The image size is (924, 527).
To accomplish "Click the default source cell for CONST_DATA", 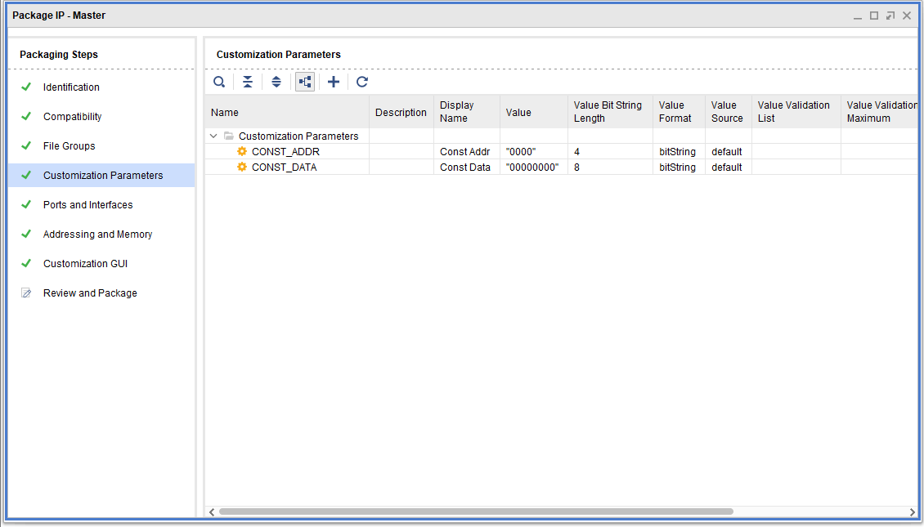I will (727, 167).
